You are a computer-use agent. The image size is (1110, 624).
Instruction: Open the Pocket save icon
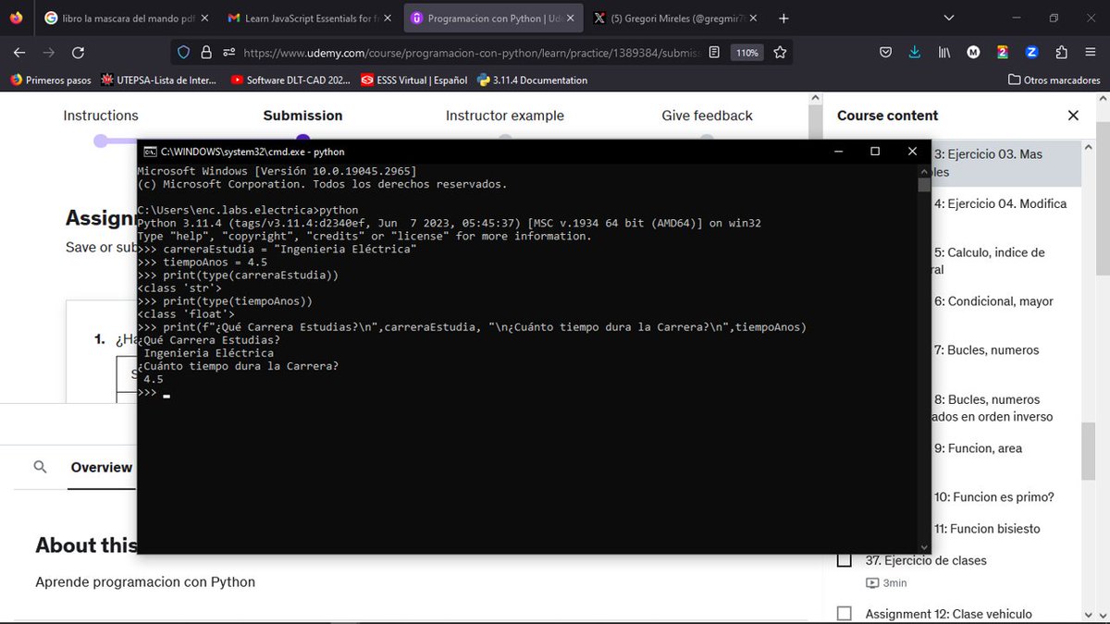point(885,53)
